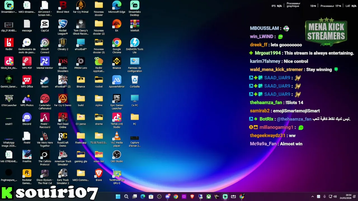Select the VLC media player icon
Viewport: 358px width, 201px height.
pyautogui.click(x=117, y=140)
